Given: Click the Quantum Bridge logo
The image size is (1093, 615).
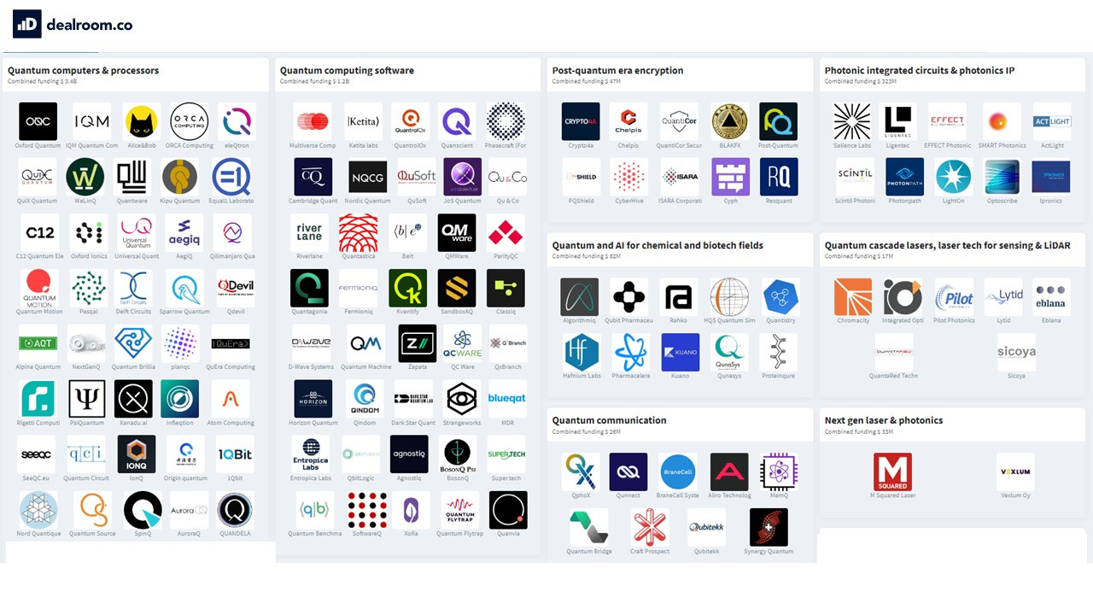Looking at the screenshot, I should pyautogui.click(x=589, y=527).
